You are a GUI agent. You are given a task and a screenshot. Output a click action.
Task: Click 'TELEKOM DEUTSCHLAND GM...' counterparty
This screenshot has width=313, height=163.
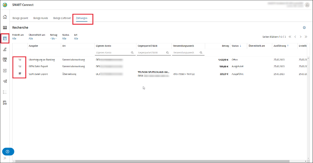(153, 72)
